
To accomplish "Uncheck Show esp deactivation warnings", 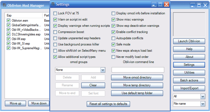I will click(x=113, y=26).
